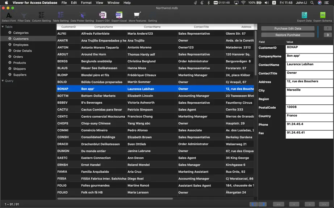This screenshot has height=208, width=334.
Task: Go to previous page with < button
Action: coord(294,204)
